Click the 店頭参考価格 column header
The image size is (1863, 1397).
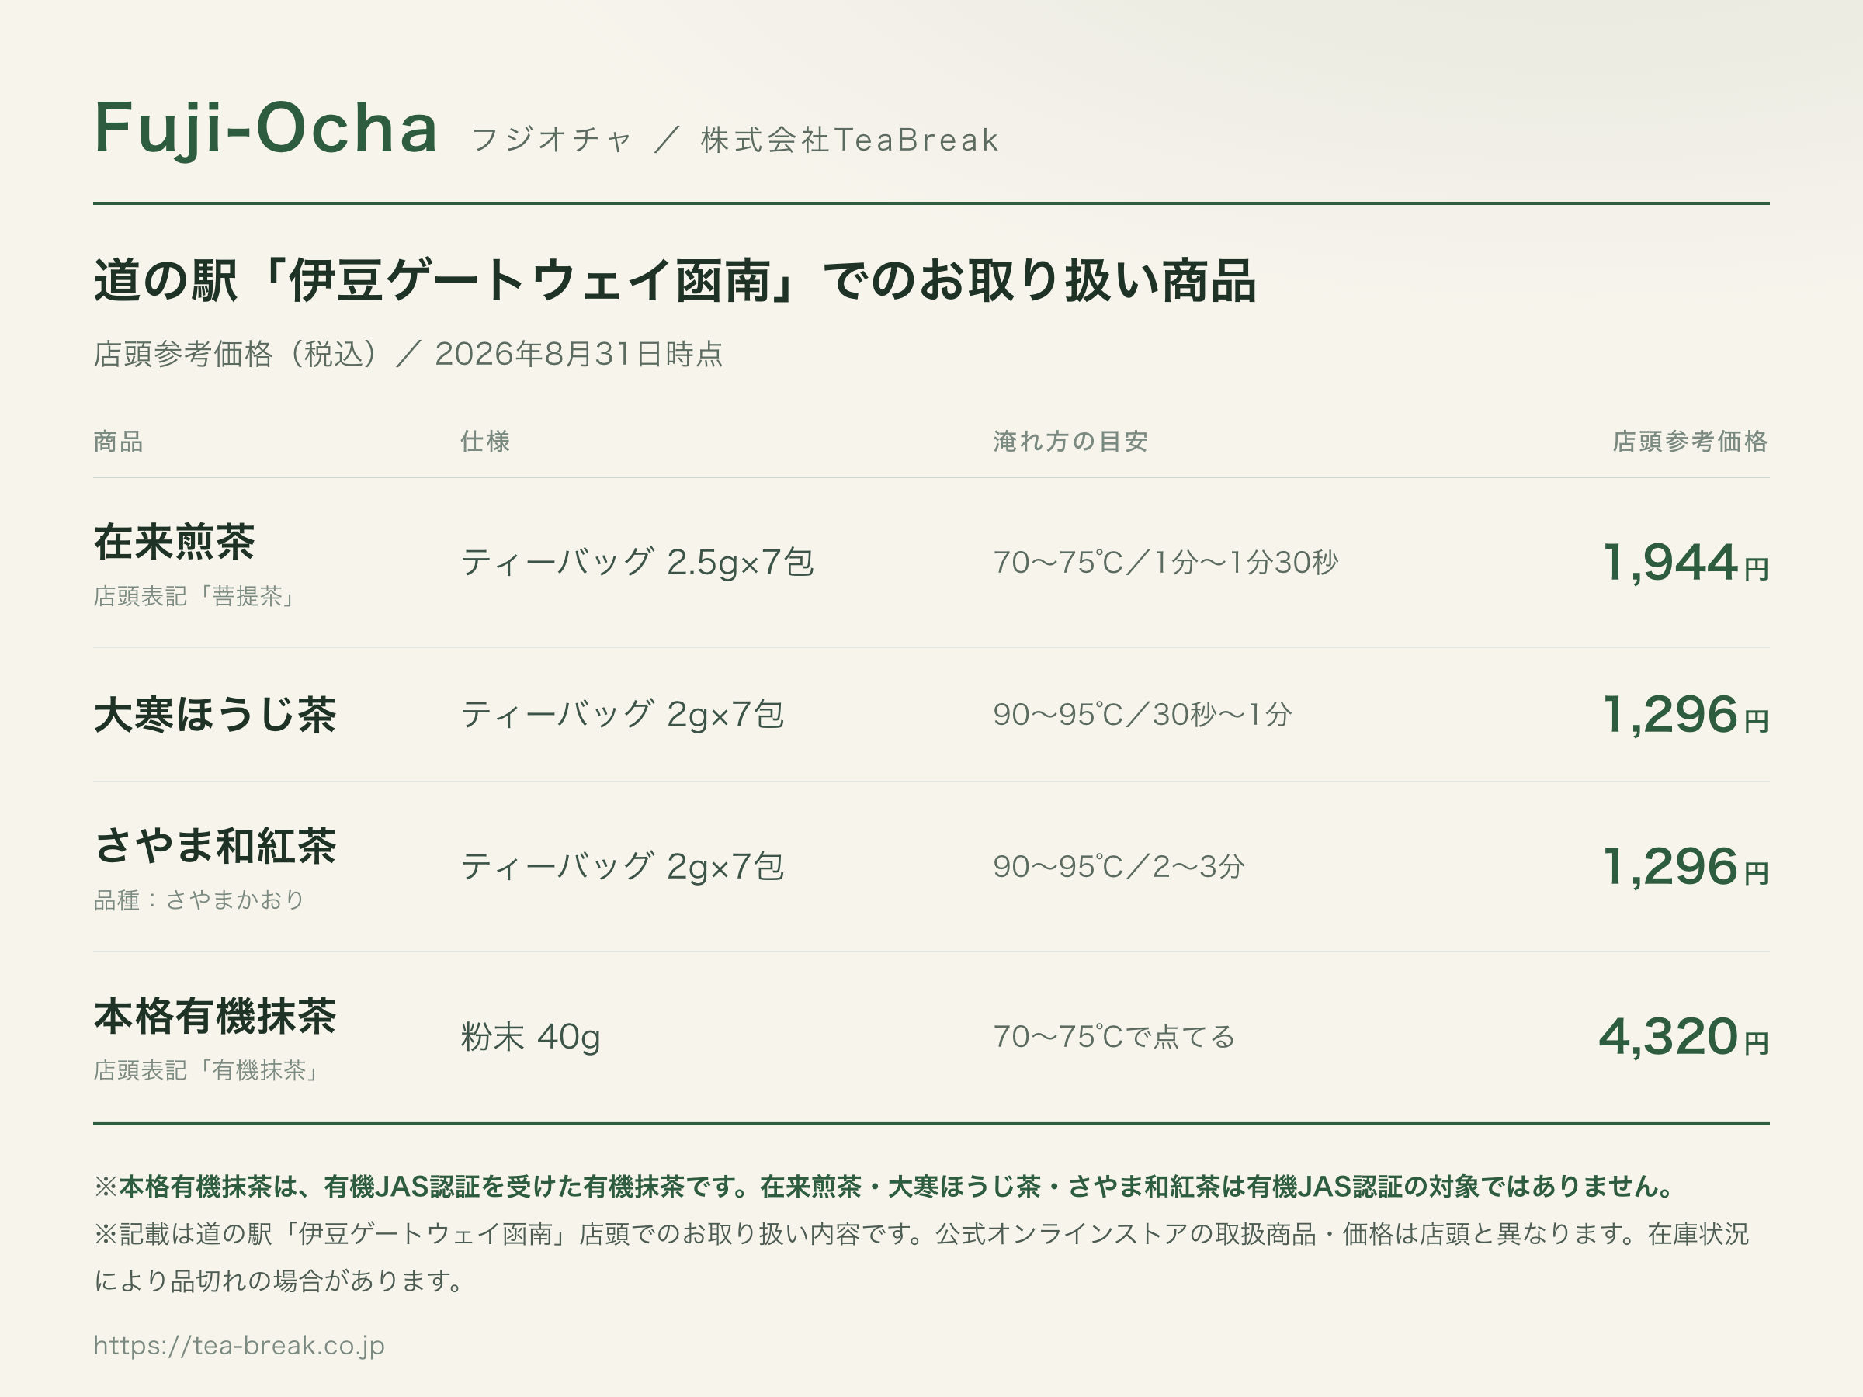[1691, 442]
